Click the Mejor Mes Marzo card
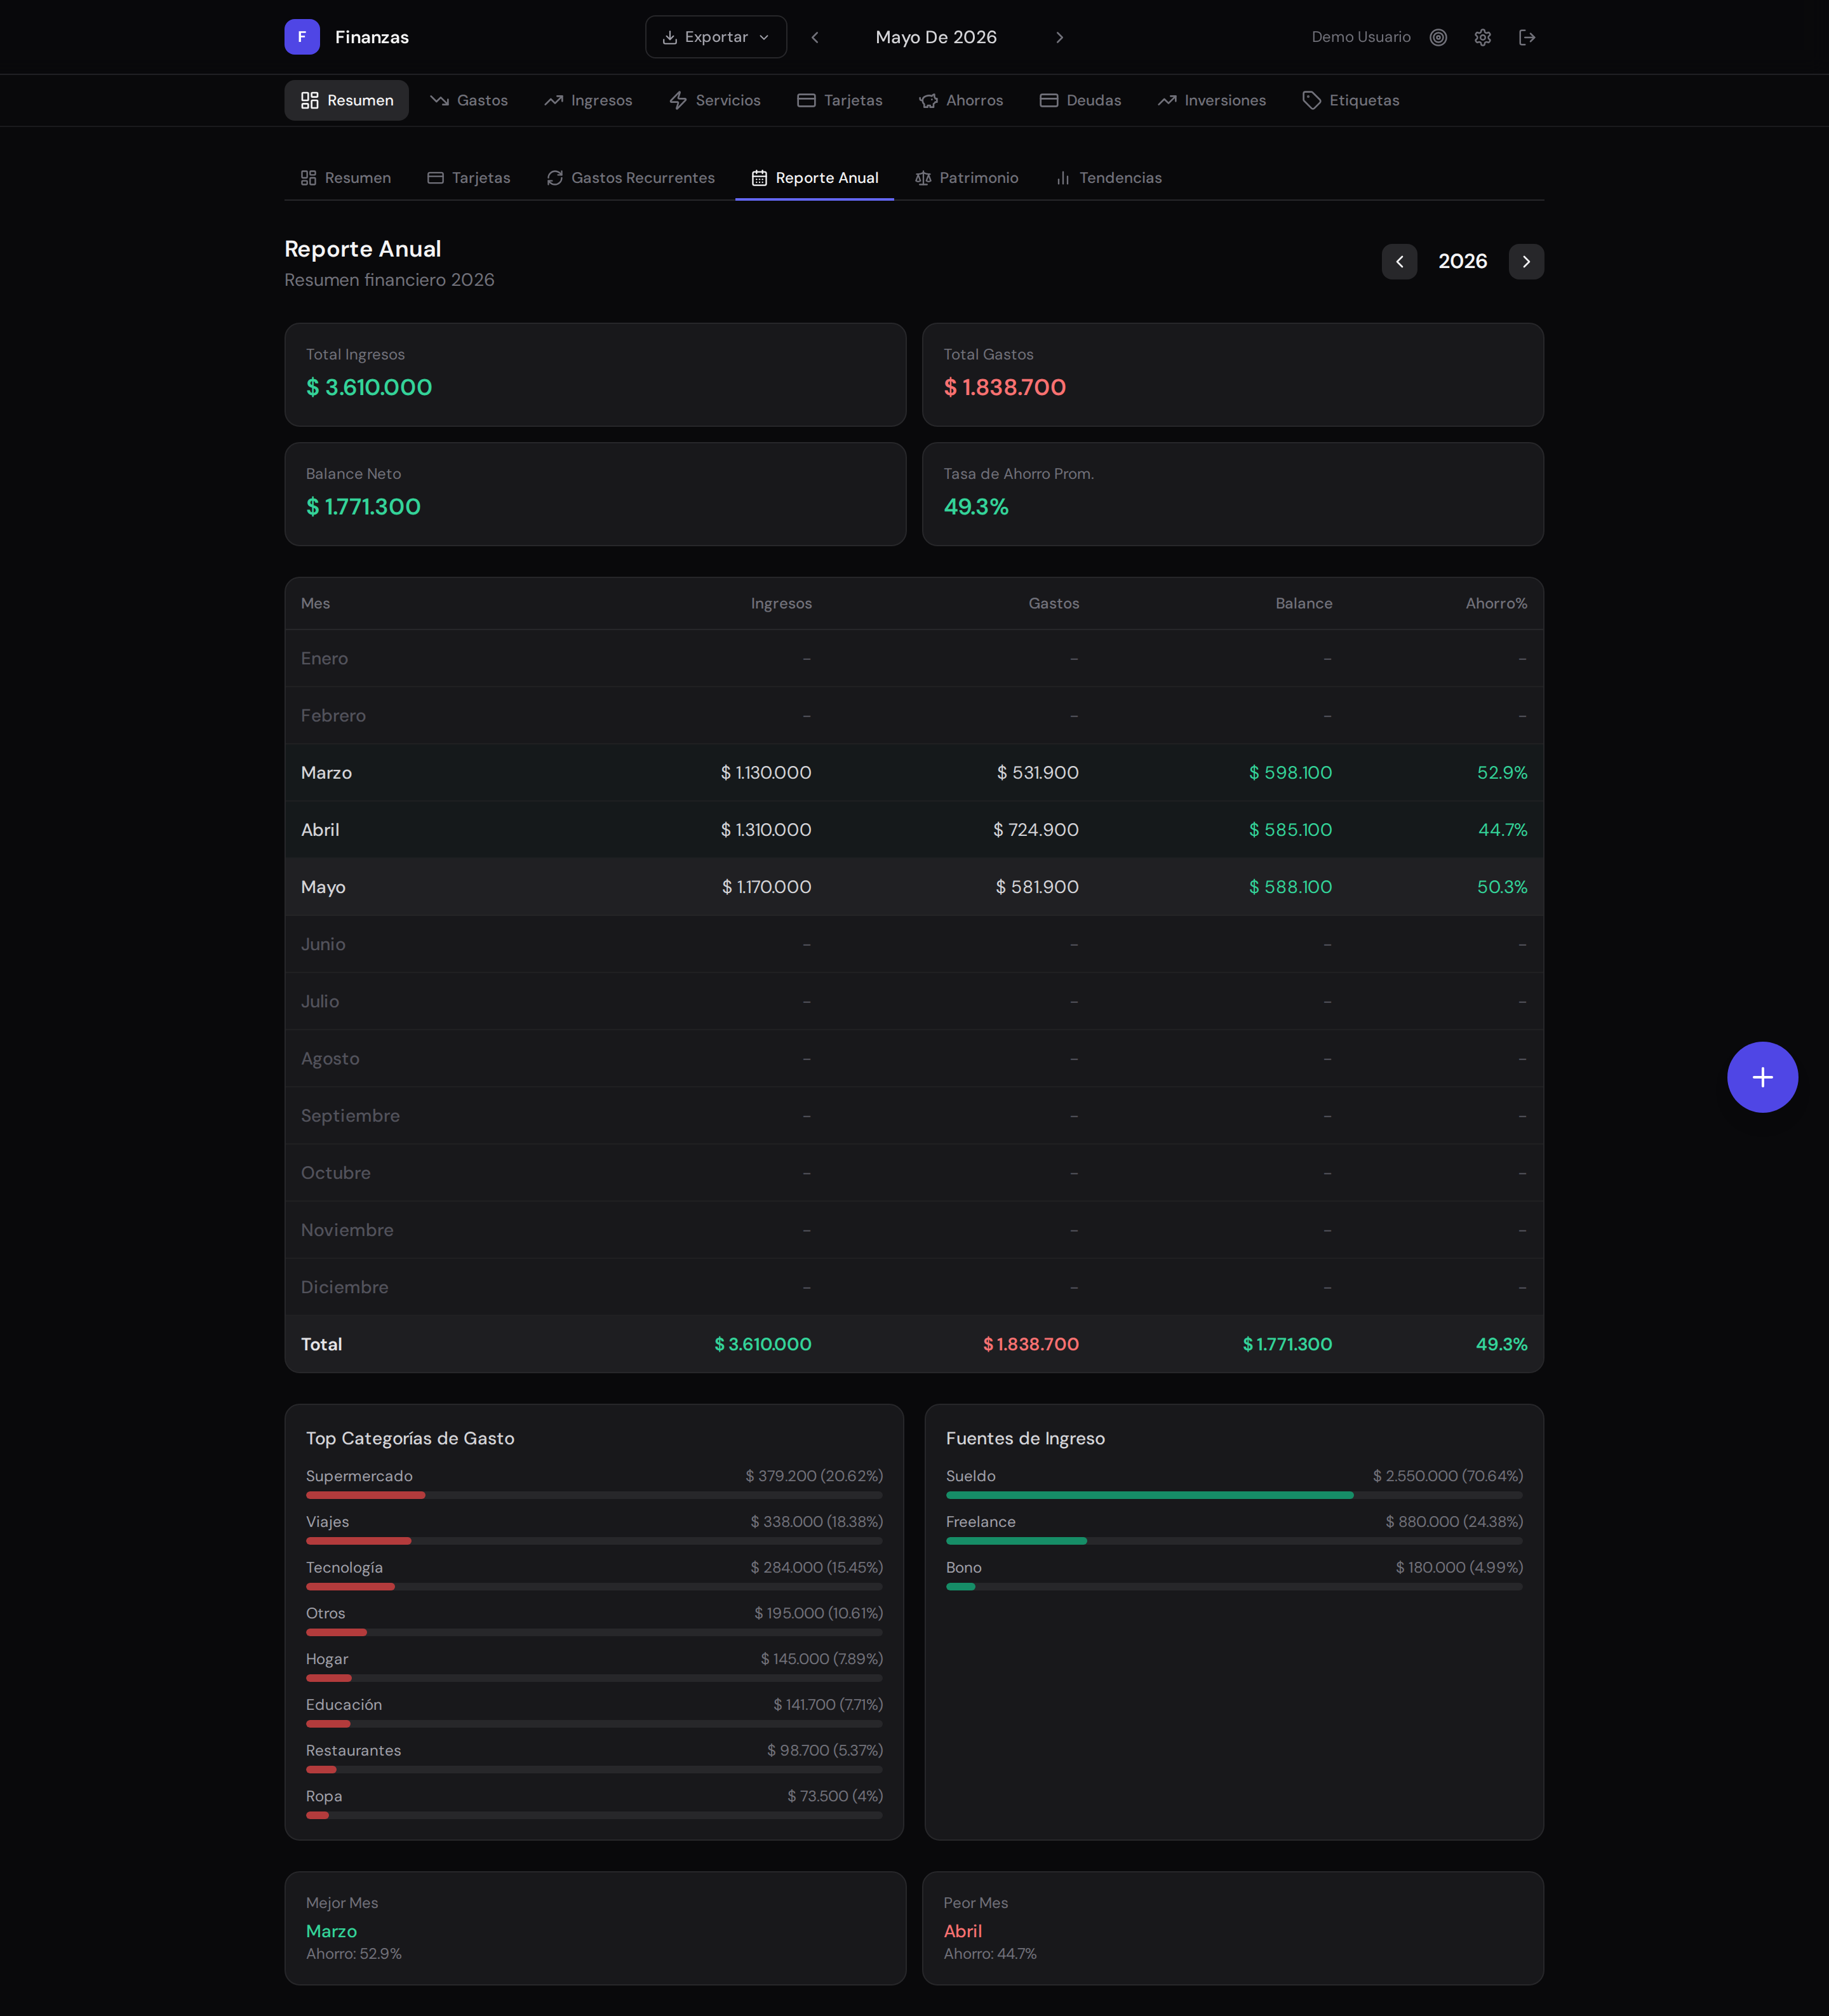The image size is (1829, 2016). 595,1928
